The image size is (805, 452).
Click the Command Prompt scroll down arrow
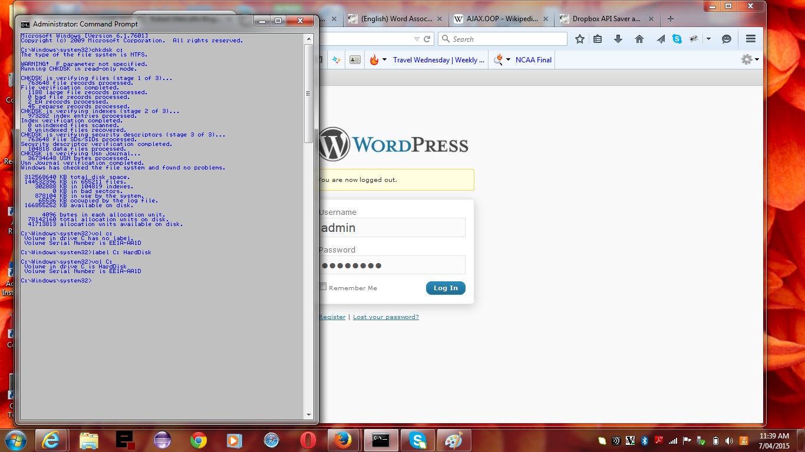(309, 414)
